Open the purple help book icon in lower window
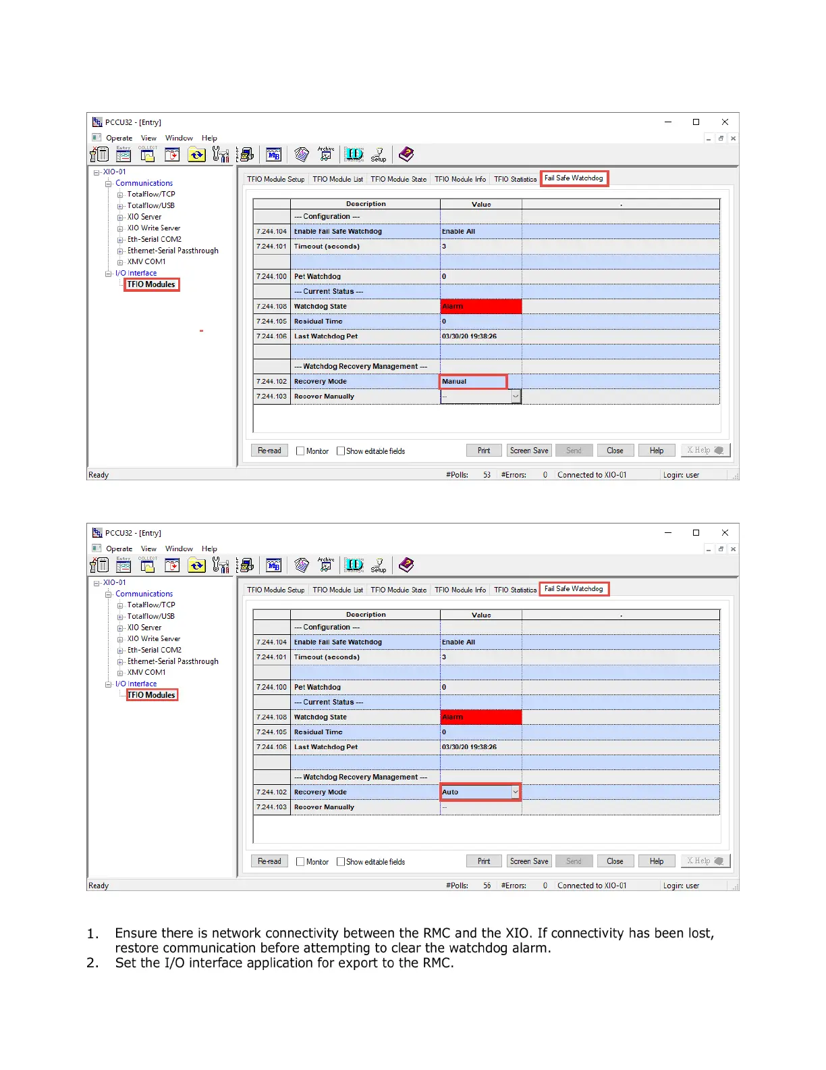The width and height of the screenshot is (826, 1070). [406, 565]
